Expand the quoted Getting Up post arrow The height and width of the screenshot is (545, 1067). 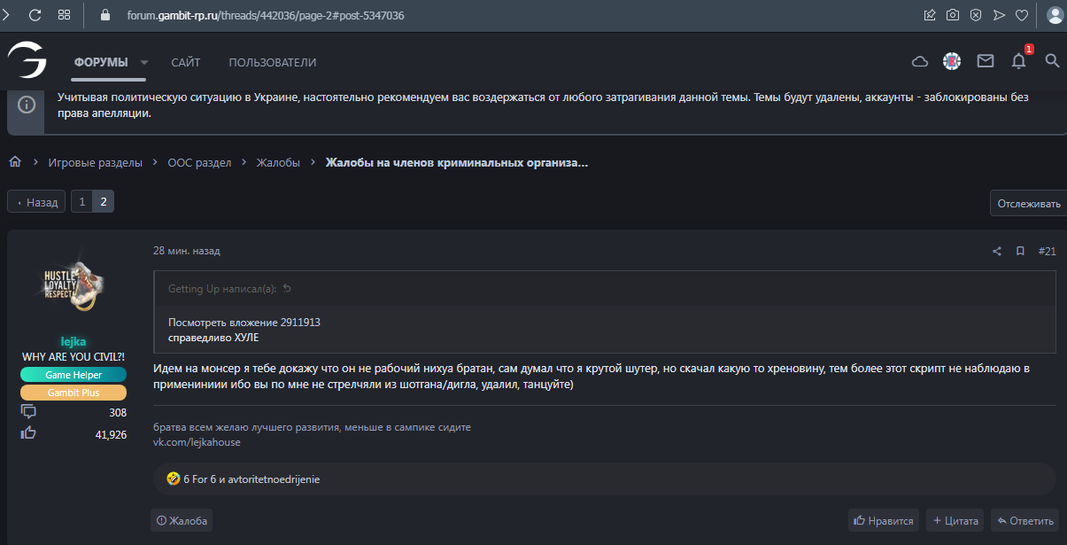(286, 289)
